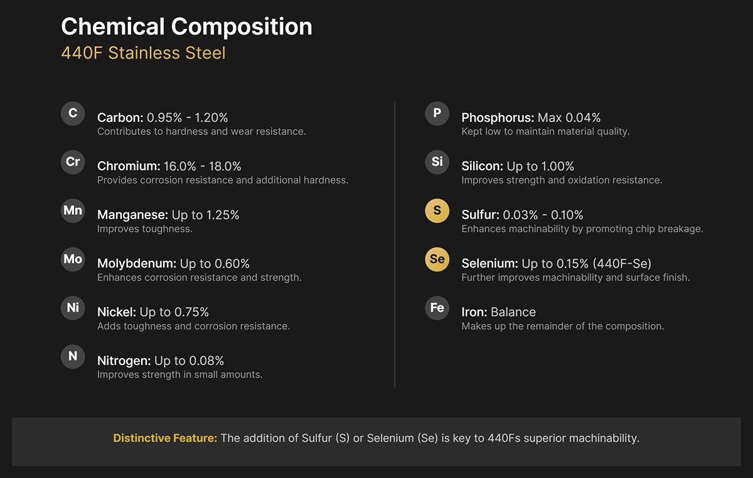Viewport: 753px width, 478px height.
Task: Click the 'Sulfur: 0.03% - 0.10%' label
Action: coord(522,215)
